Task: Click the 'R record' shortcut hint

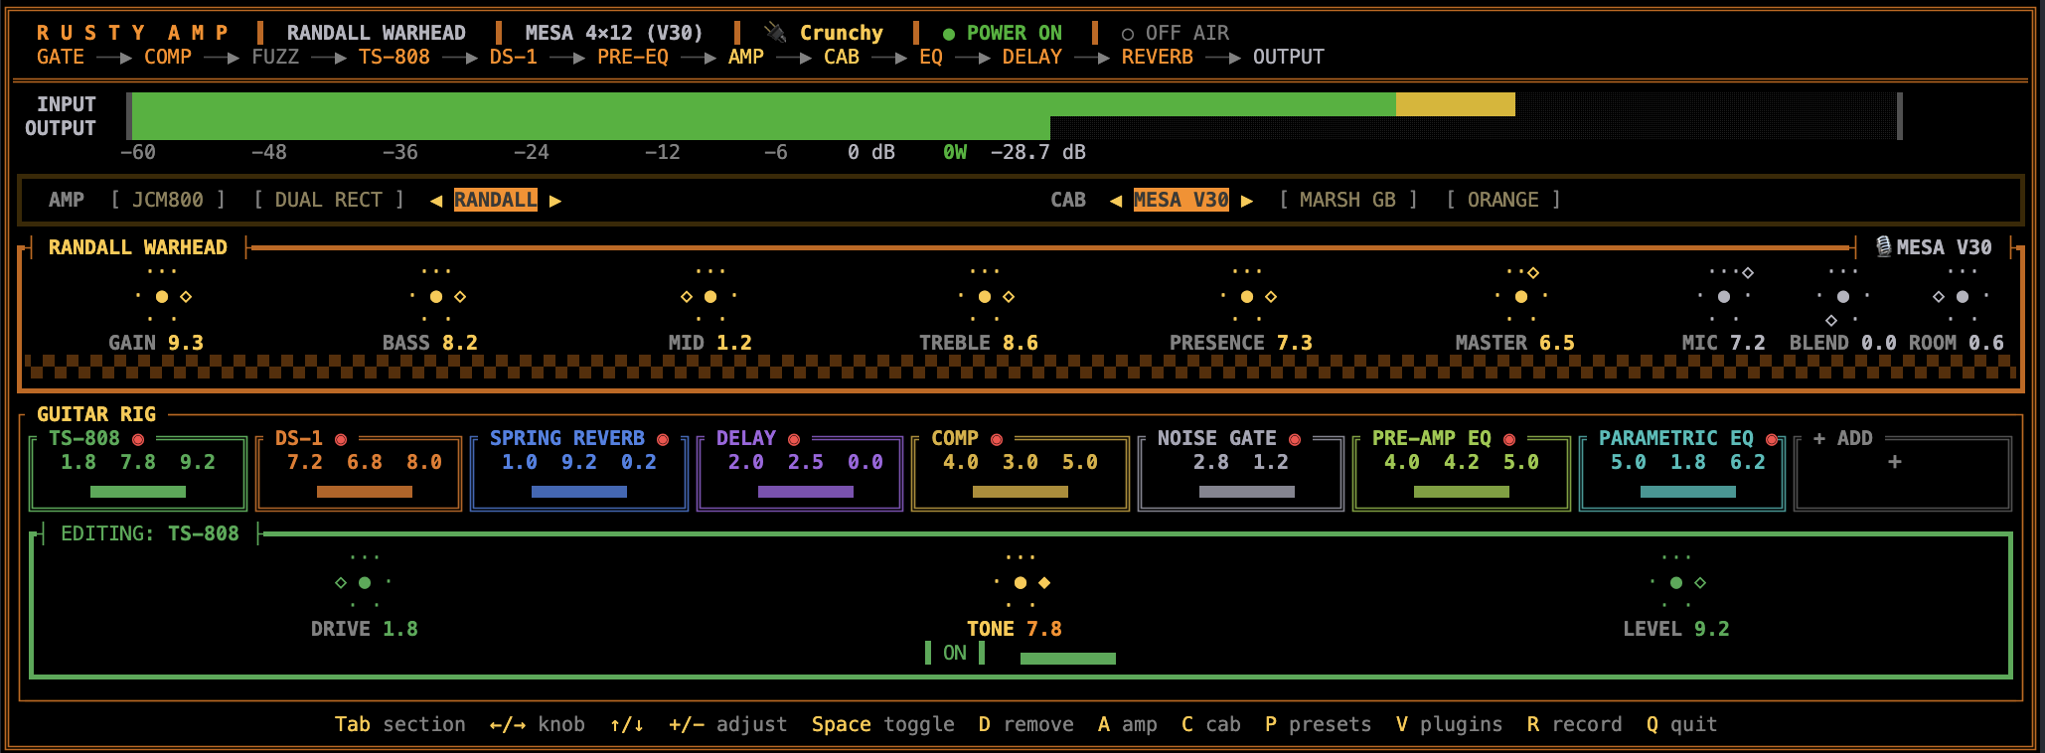Action: point(1575,724)
